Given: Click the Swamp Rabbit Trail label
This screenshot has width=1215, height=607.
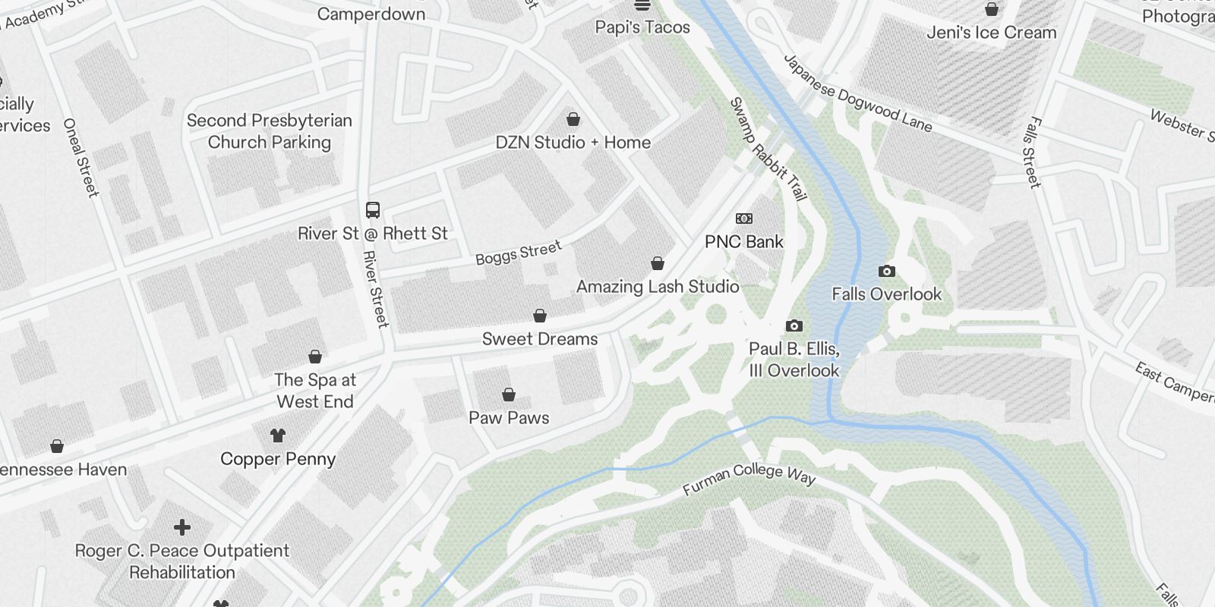Looking at the screenshot, I should [767, 149].
